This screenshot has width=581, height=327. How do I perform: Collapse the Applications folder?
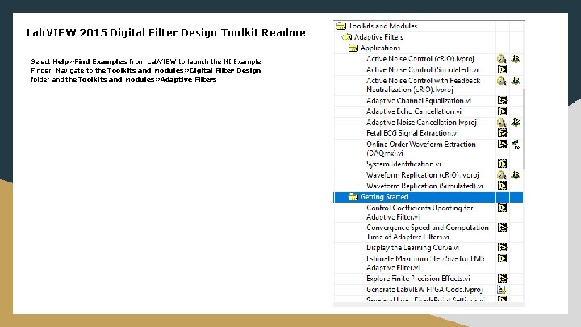[x=353, y=48]
